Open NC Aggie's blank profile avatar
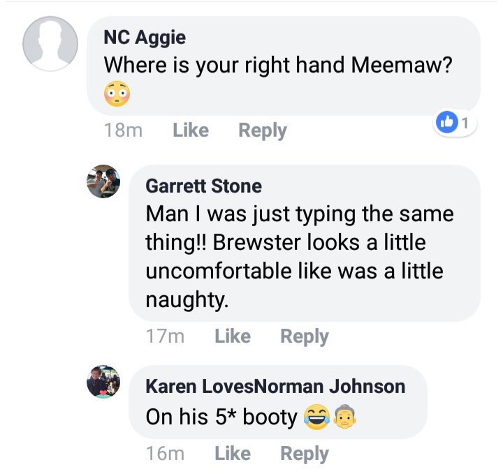The image size is (503, 474). 50,44
